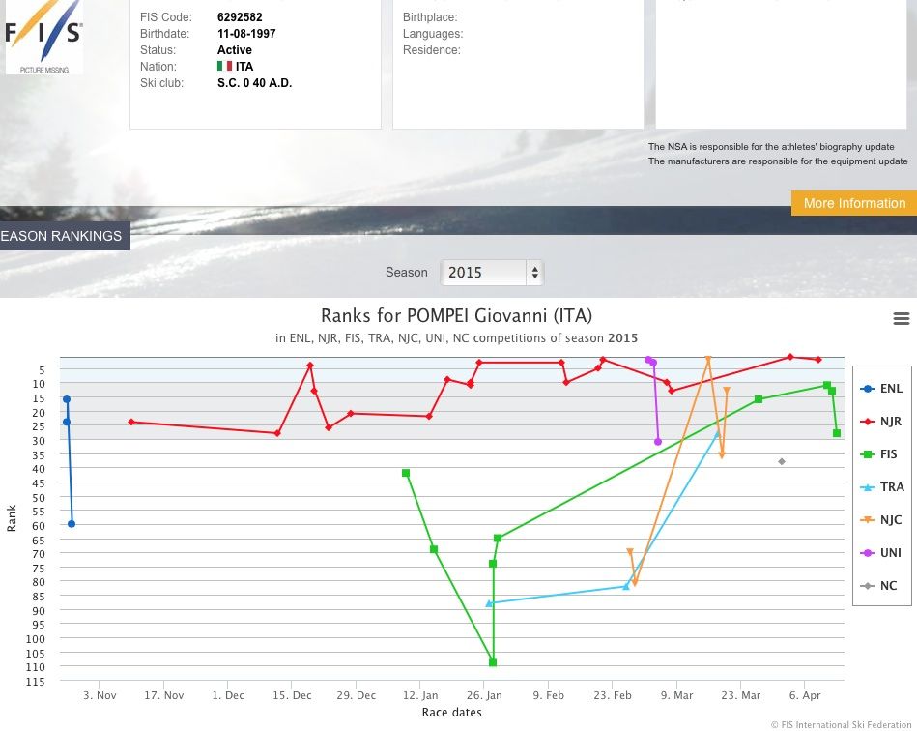
Task: Toggle ENL series in chart legend
Action: 881,389
